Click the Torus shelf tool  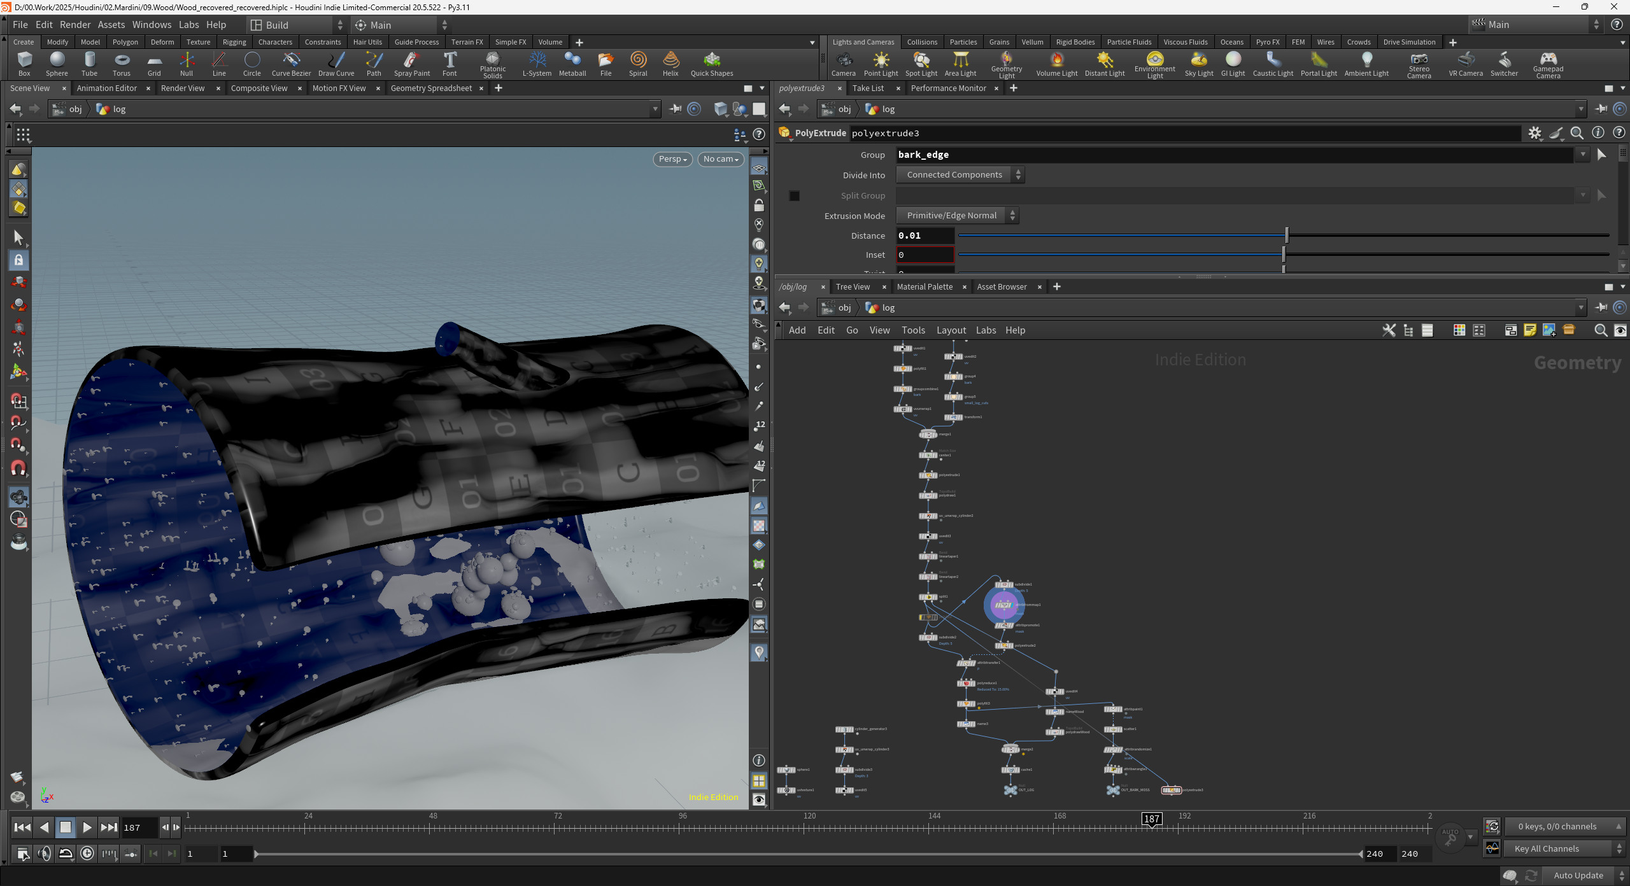click(x=122, y=64)
